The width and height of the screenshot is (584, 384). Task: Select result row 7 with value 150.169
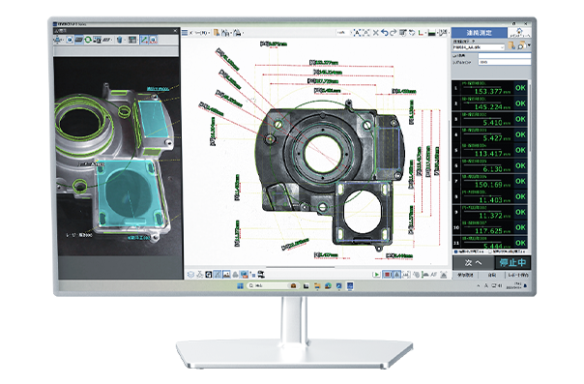[490, 181]
